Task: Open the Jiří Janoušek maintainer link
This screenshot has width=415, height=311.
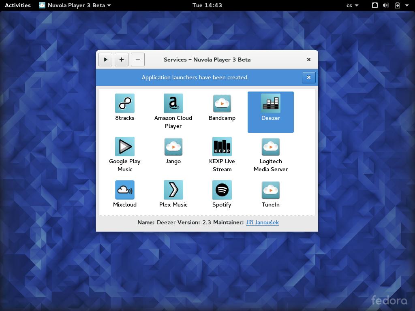Action: (262, 222)
